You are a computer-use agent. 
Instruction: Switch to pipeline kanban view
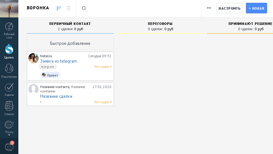59,8
